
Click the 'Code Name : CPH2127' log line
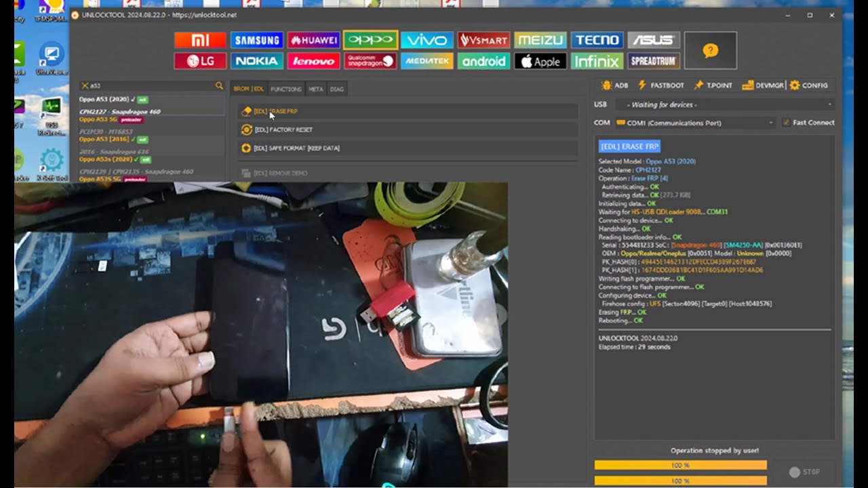click(630, 170)
